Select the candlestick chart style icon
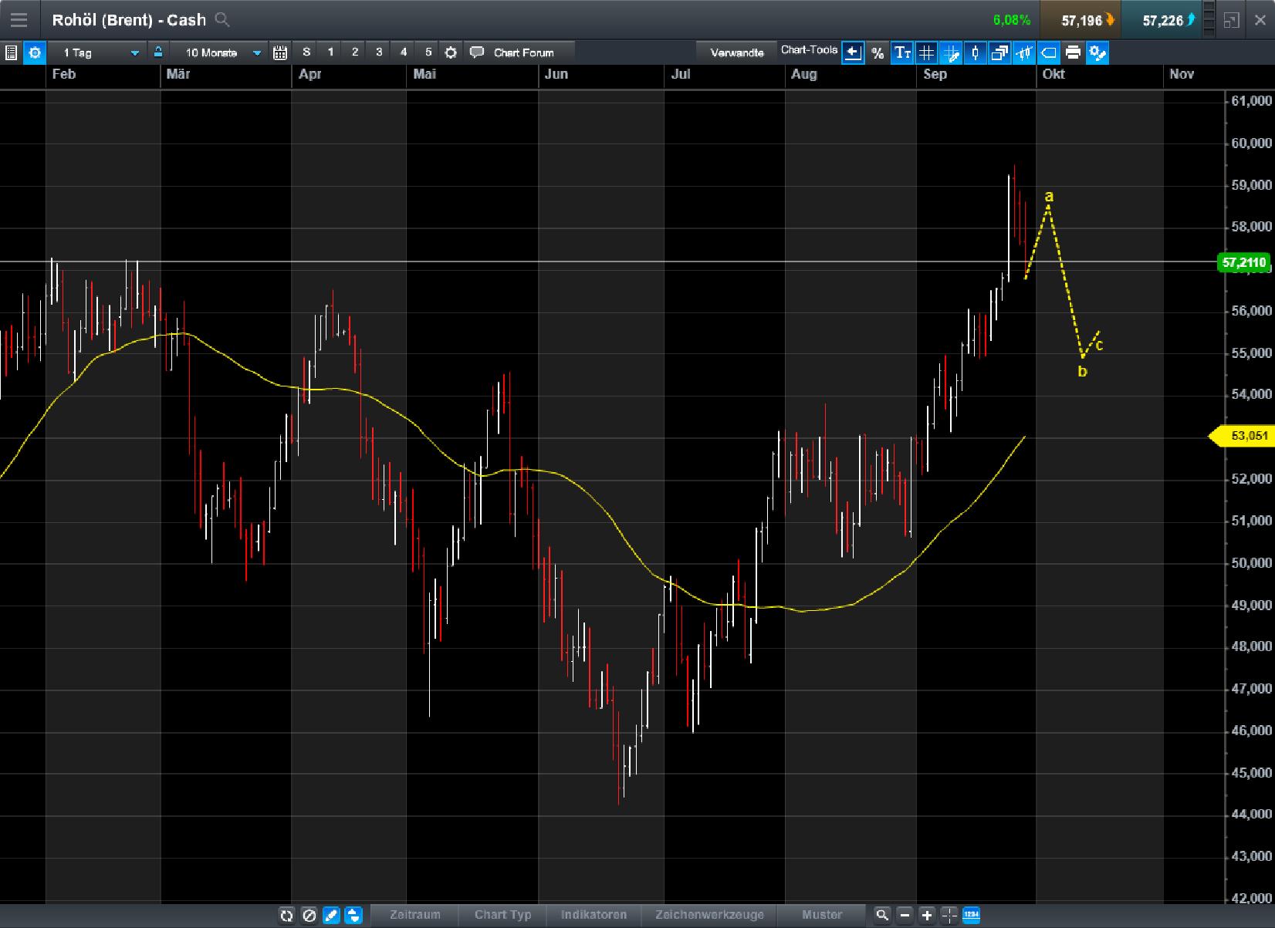The height and width of the screenshot is (928, 1275). 975,52
